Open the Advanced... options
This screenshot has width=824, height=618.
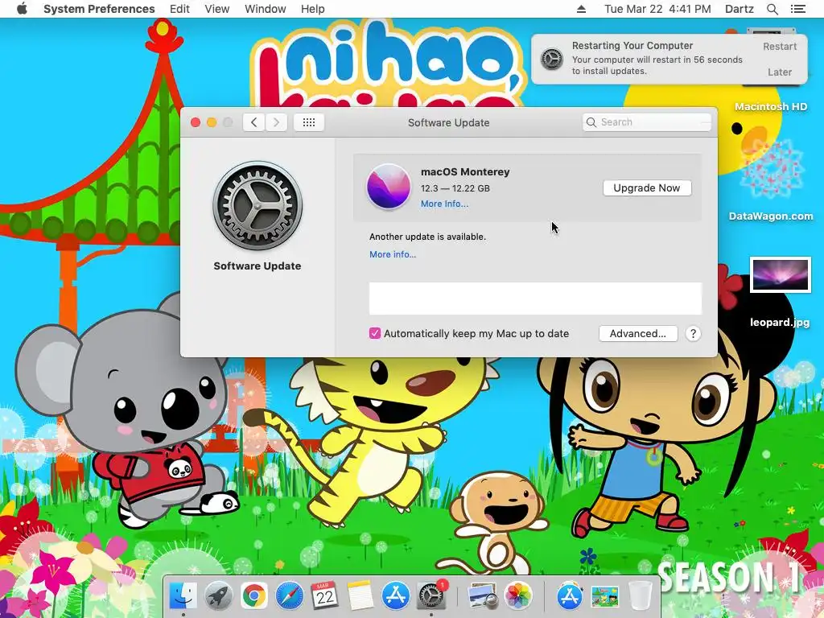(x=638, y=333)
